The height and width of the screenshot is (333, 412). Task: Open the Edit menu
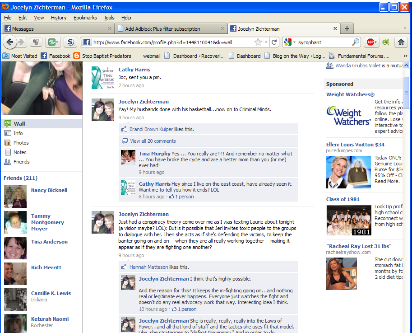[23, 18]
